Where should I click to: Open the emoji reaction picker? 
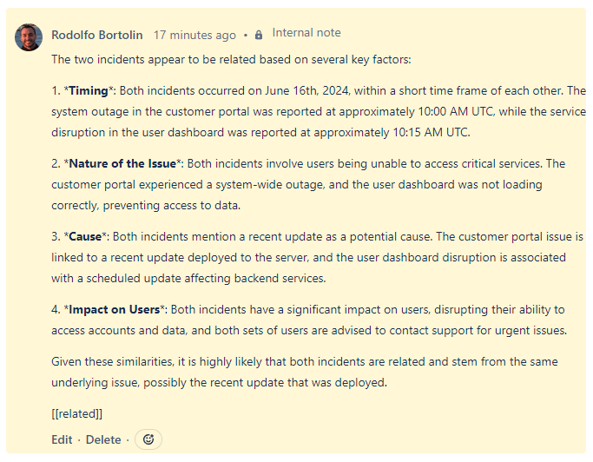[148, 439]
